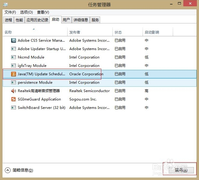Switch to the 性能 tab
Image resolution: width=199 pixels, height=180 pixels.
pyautogui.click(x=19, y=20)
